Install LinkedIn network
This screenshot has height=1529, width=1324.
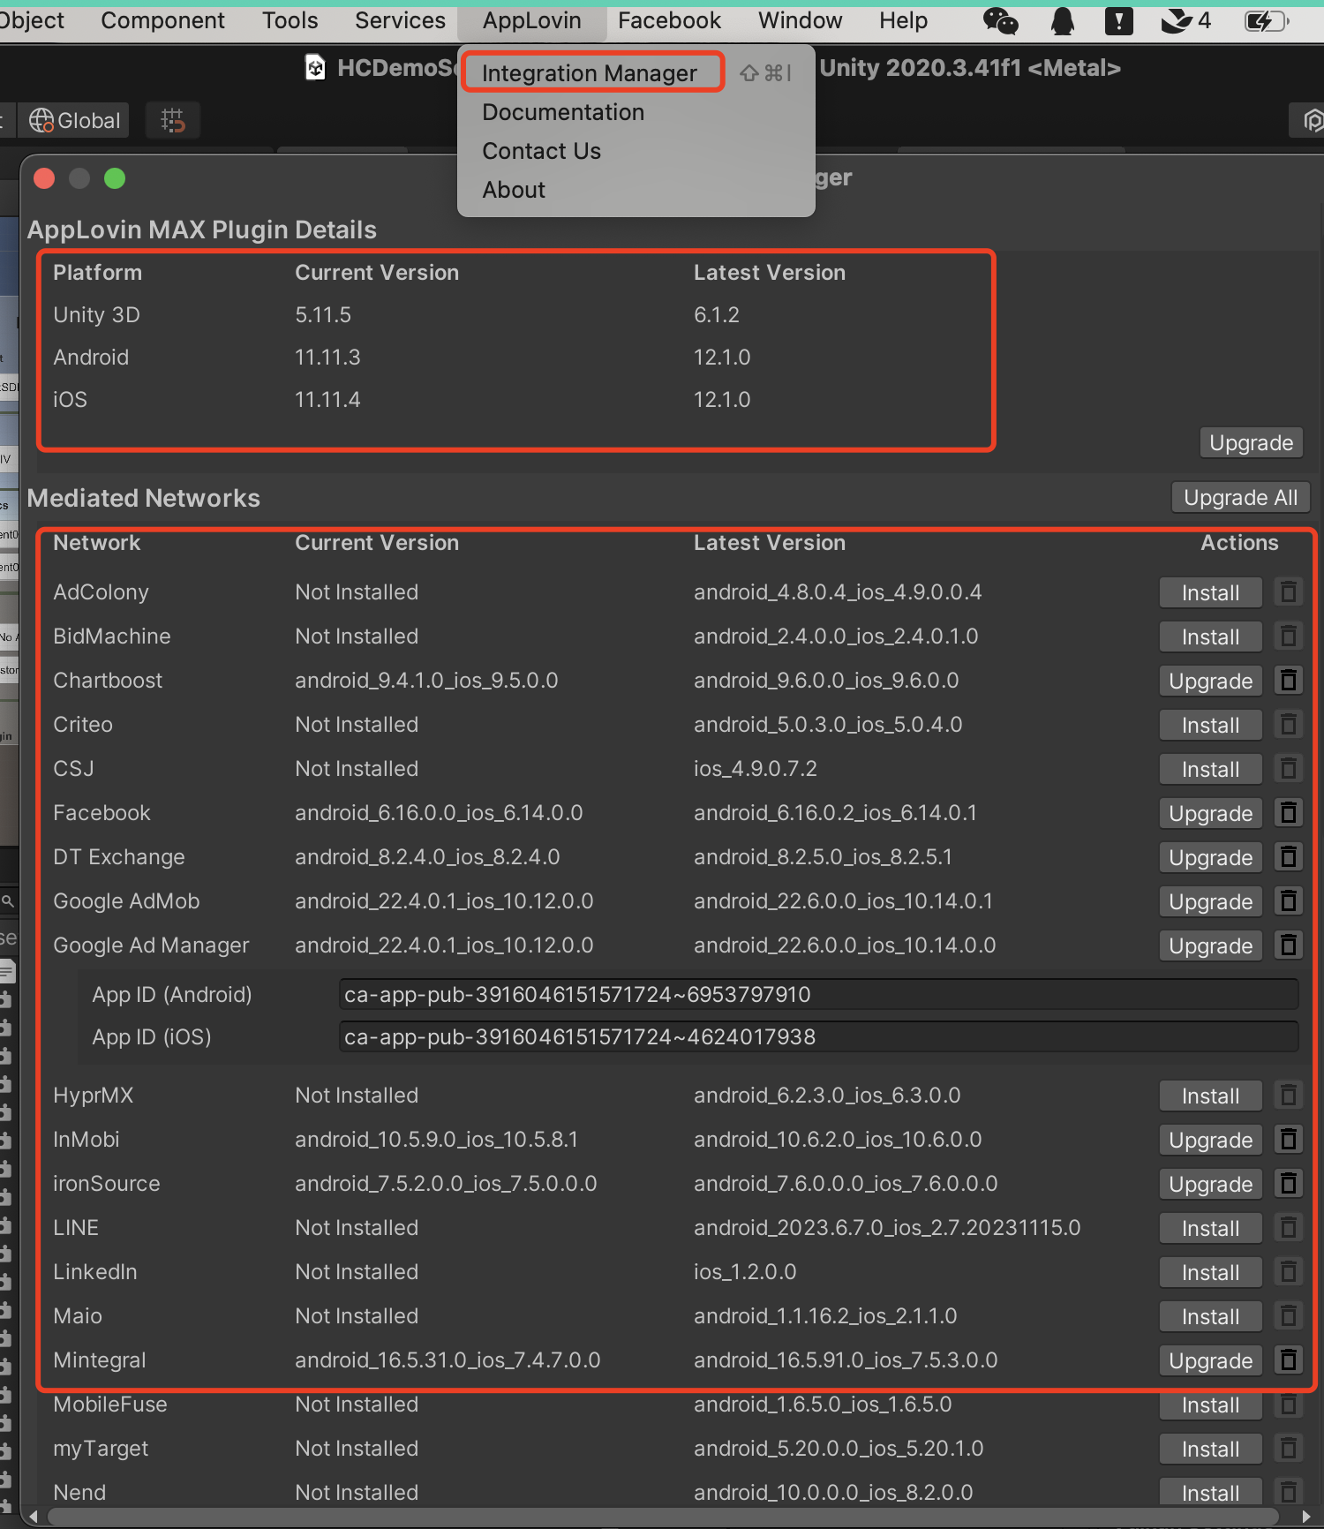[x=1210, y=1273]
